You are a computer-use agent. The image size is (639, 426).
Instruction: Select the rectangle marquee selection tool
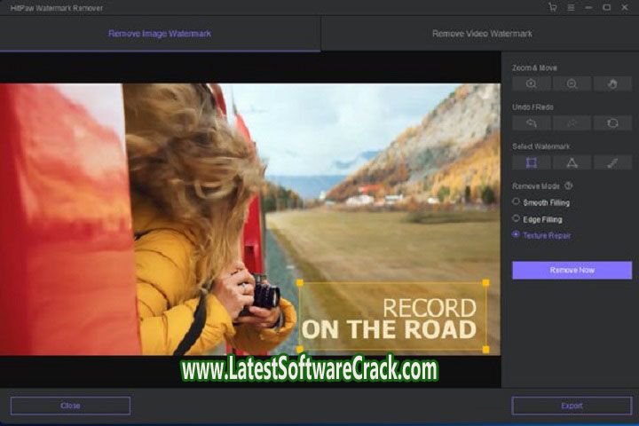click(x=532, y=162)
